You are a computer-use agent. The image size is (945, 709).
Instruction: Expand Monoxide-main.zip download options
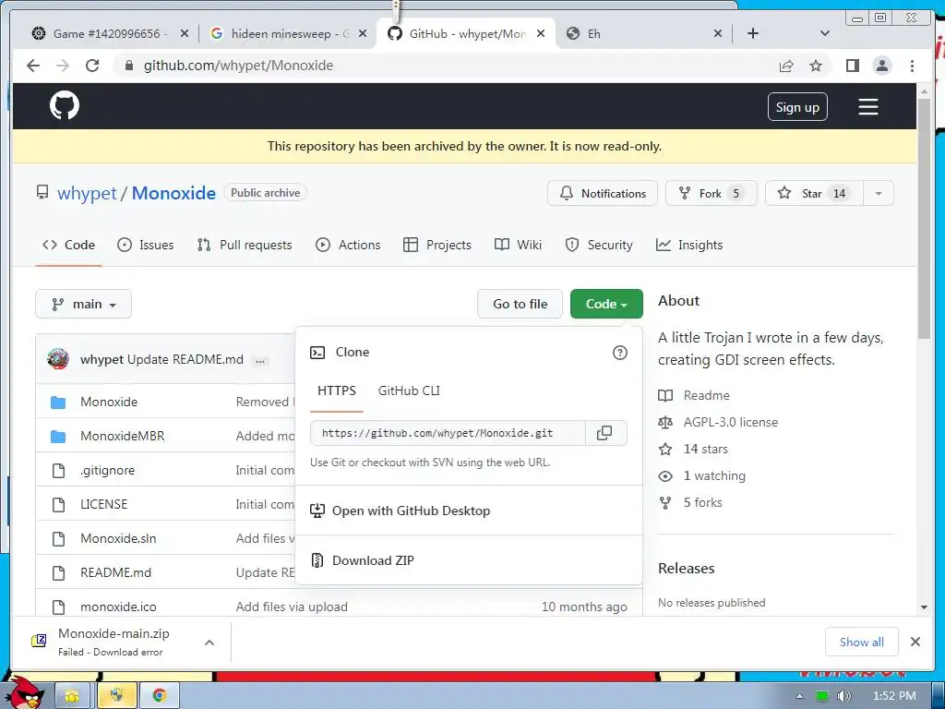tap(209, 643)
